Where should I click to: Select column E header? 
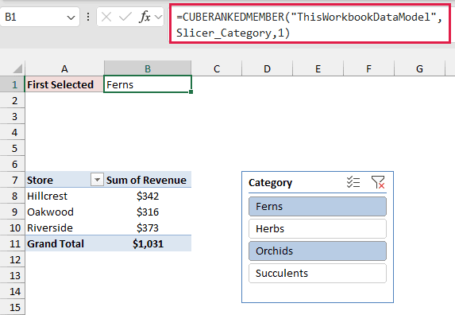pyautogui.click(x=318, y=69)
